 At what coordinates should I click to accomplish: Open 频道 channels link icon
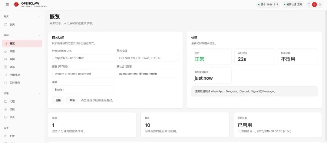tap(6, 52)
